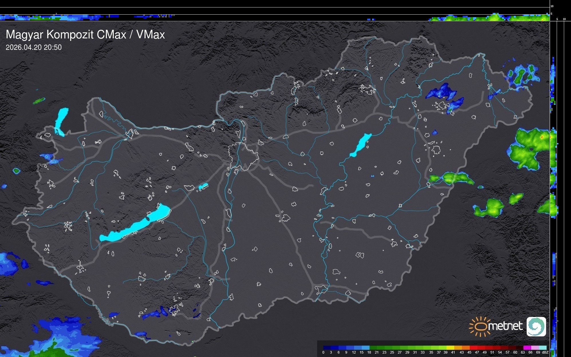Click the Magyar Kompozit CMax / VMax title
The height and width of the screenshot is (357, 571).
(85, 35)
